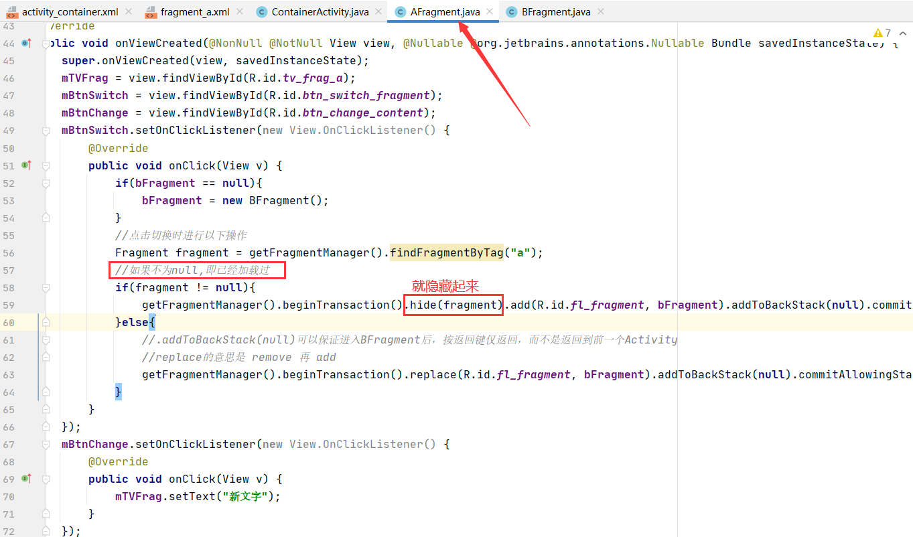The image size is (913, 537).
Task: Collapse the if block fold on line 52
Action: point(46,182)
